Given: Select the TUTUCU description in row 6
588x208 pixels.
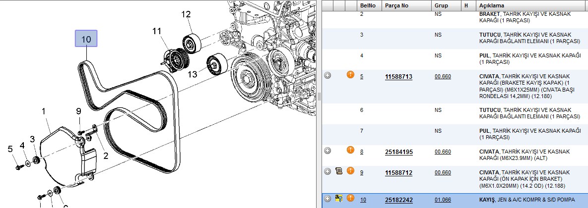Looking at the screenshot, I should pos(529,113).
